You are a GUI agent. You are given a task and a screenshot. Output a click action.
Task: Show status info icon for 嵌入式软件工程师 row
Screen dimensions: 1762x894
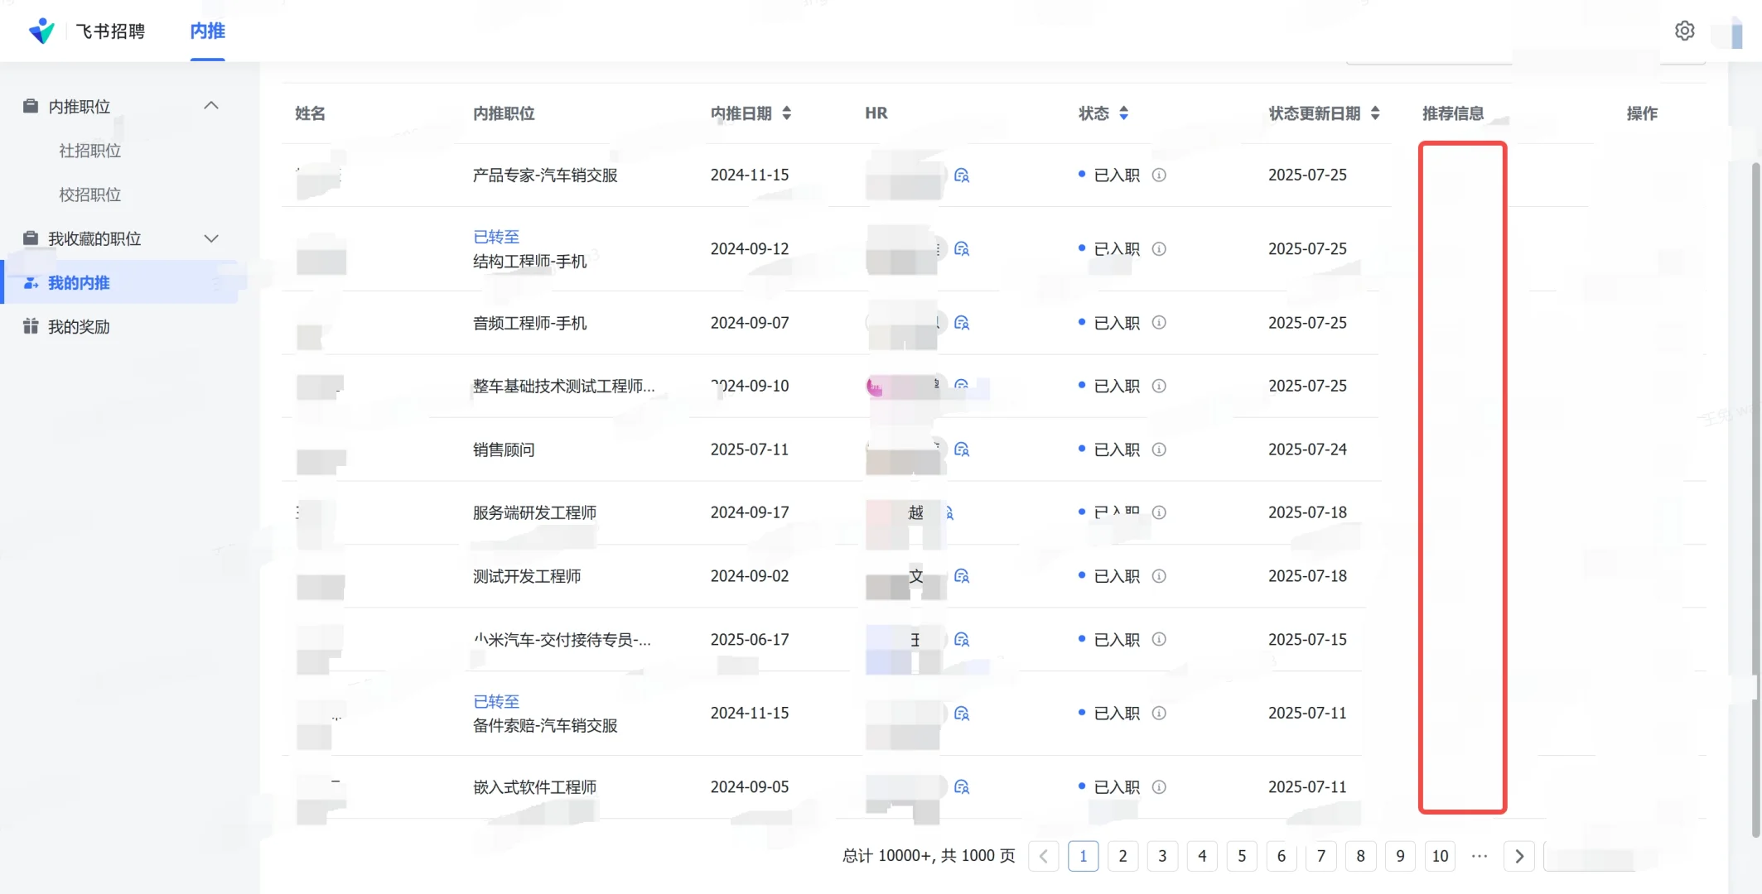1159,787
